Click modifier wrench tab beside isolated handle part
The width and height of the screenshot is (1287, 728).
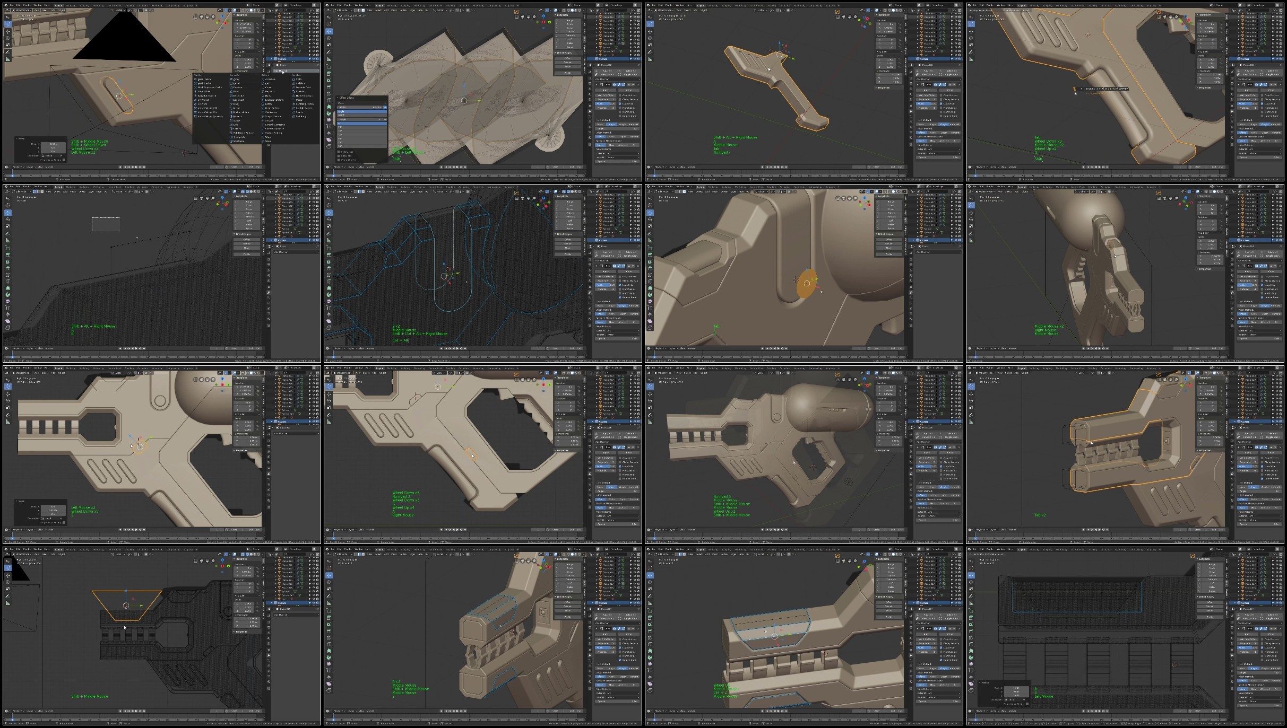pyautogui.click(x=911, y=111)
